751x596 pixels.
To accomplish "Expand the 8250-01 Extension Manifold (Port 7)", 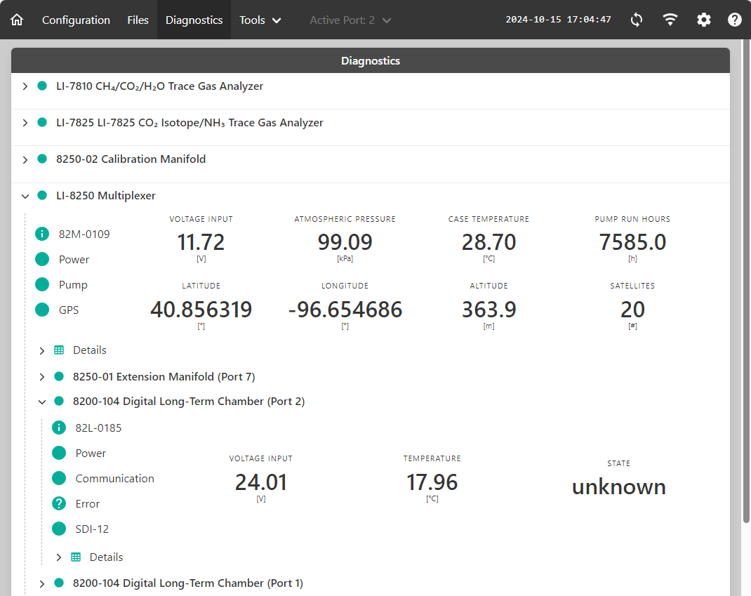I will tap(41, 377).
